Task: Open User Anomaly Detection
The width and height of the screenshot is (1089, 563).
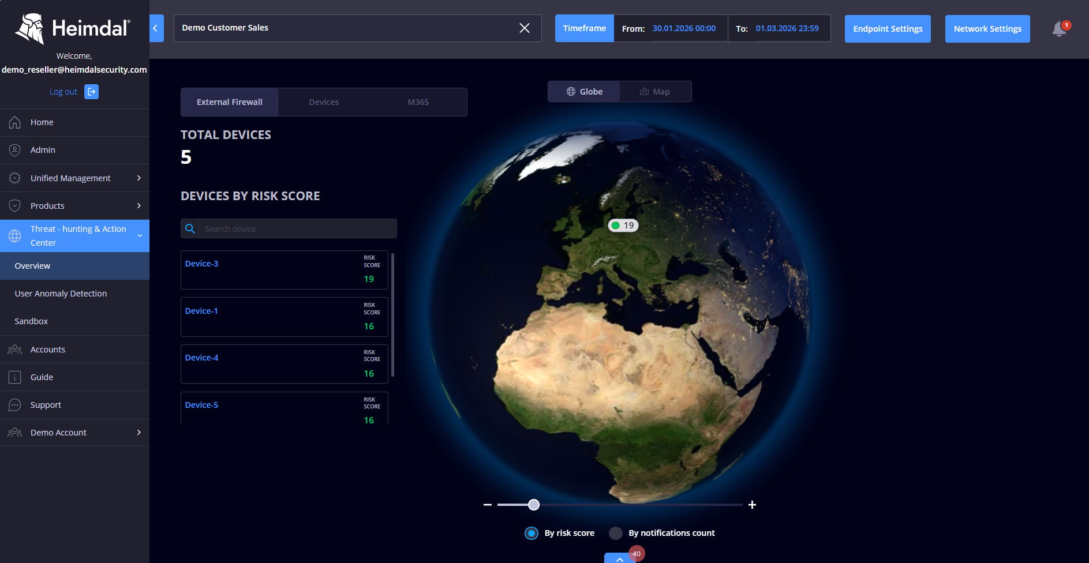Action: (x=74, y=294)
